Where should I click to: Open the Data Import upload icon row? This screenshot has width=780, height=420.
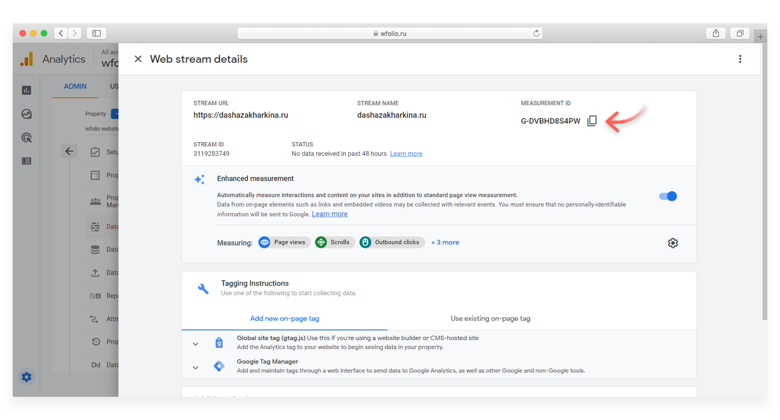point(95,273)
